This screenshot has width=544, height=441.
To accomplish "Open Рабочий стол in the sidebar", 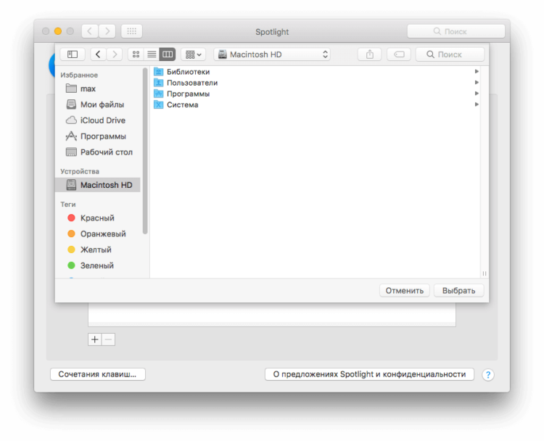I will [x=98, y=152].
